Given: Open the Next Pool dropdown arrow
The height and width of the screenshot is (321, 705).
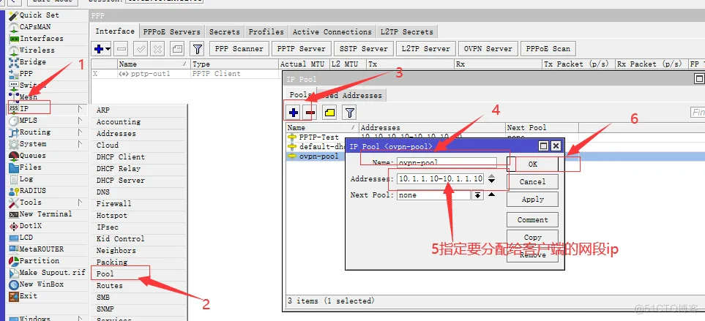Looking at the screenshot, I should click(x=477, y=195).
